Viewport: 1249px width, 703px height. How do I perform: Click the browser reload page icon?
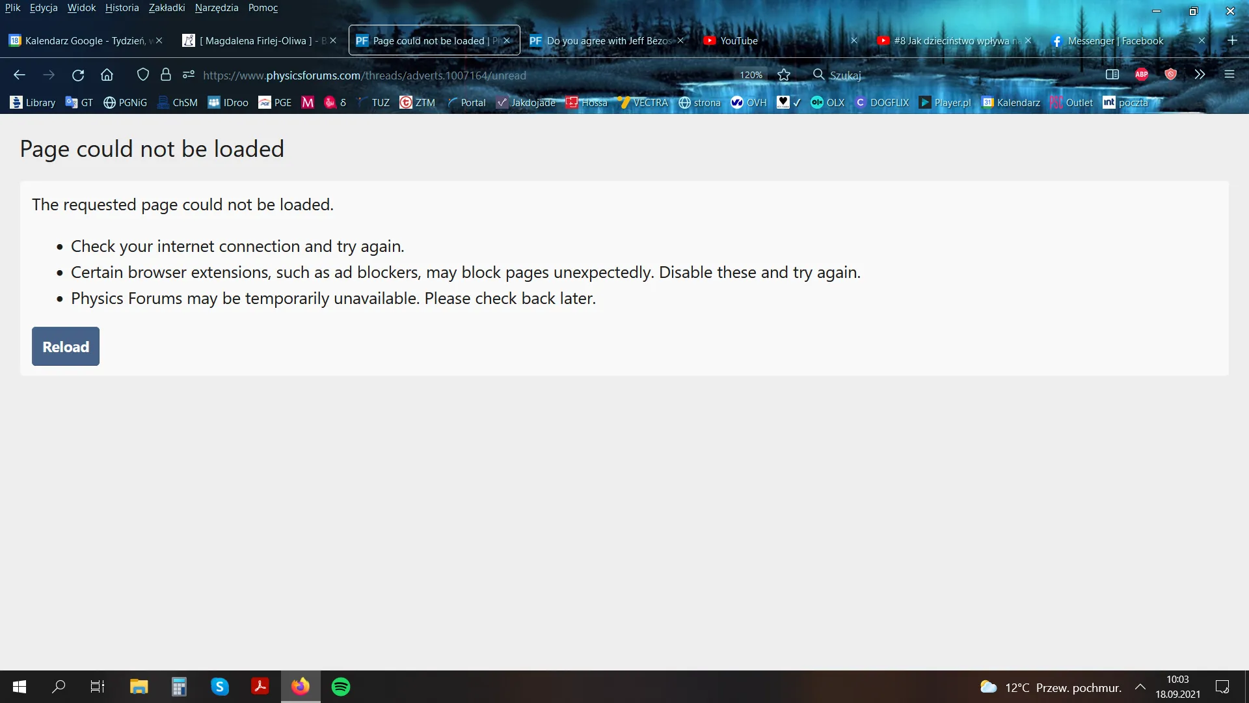(x=78, y=75)
